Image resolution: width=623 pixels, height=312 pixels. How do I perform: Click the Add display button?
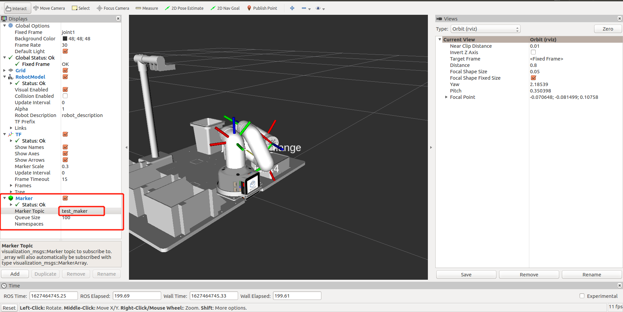(15, 274)
